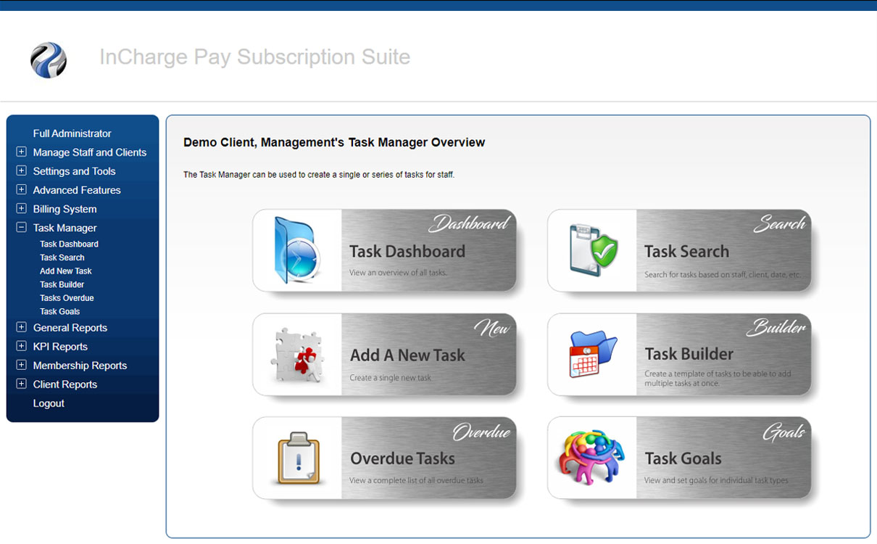
Task: Click the Membership Reports label
Action: 80,366
